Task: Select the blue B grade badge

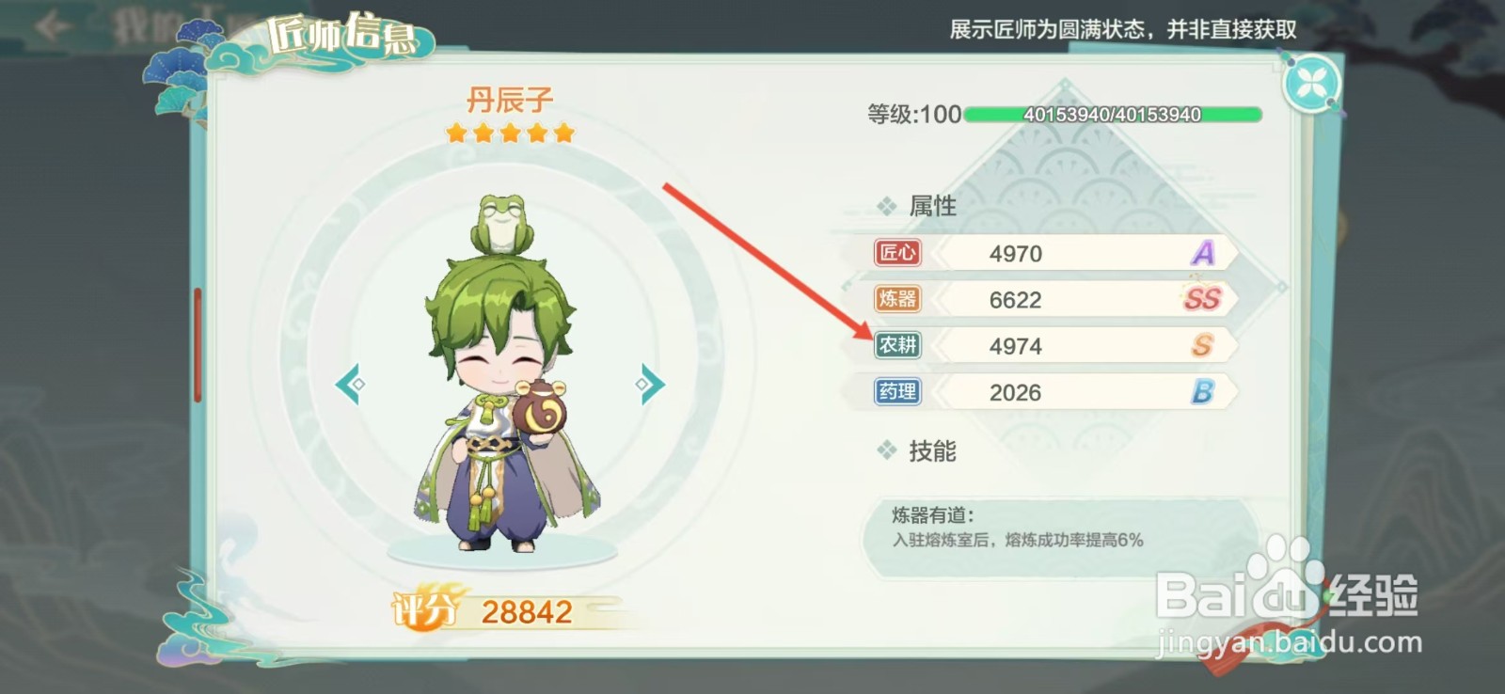Action: (1202, 391)
